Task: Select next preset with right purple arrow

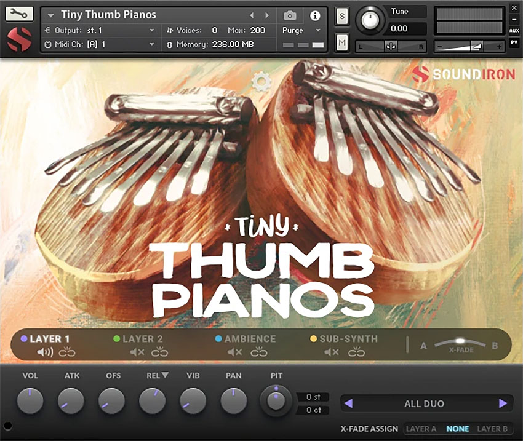Action: 503,403
